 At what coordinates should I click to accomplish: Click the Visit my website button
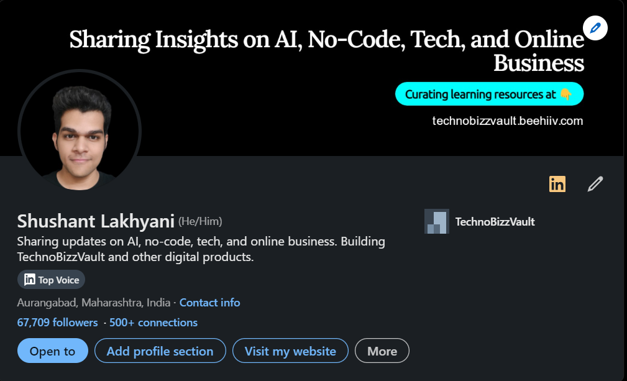(290, 351)
